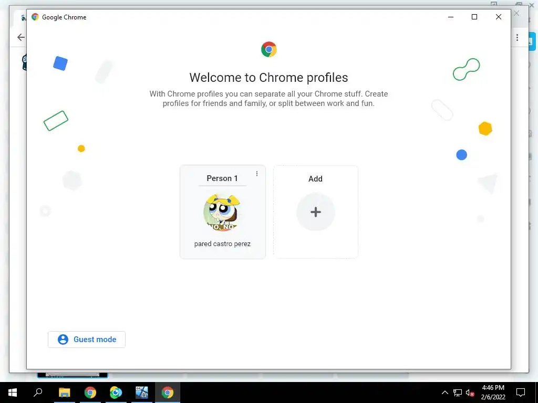The width and height of the screenshot is (538, 403).
Task: Open the taskbar app with the 64 and 11 badge
Action: (x=142, y=393)
